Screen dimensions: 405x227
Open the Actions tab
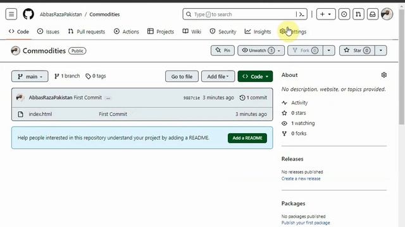[x=127, y=32]
